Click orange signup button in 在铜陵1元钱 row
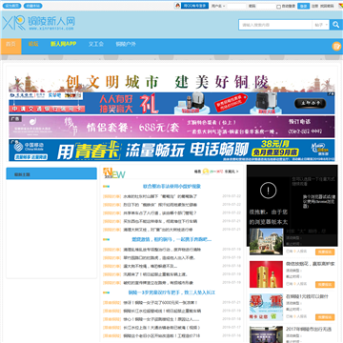 pos(325,317)
